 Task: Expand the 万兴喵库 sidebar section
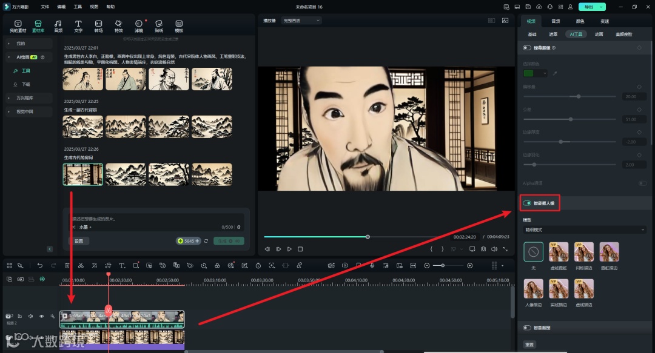tap(25, 97)
